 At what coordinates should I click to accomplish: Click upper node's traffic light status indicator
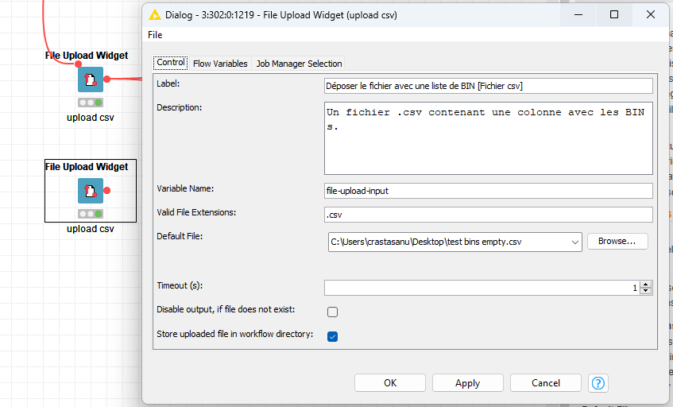click(x=90, y=103)
